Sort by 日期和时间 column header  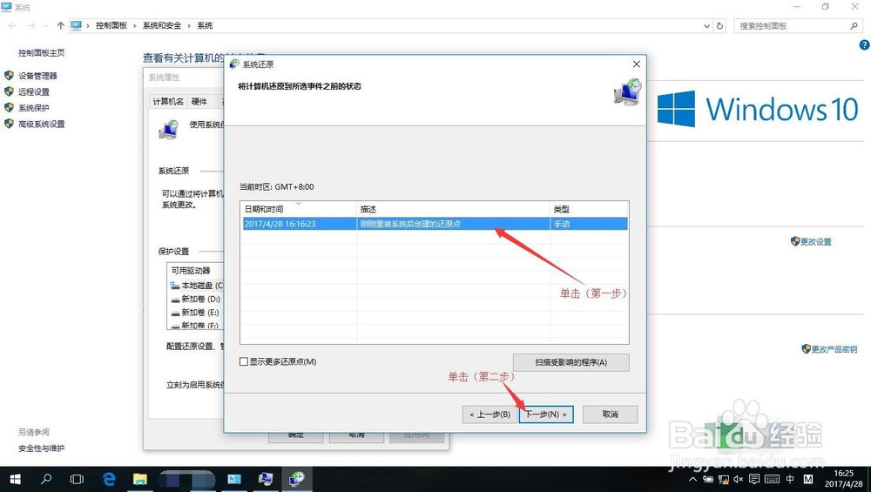point(298,209)
